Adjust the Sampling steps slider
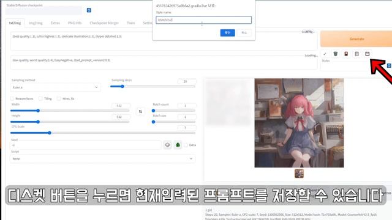This screenshot has height=220, width=392. (153, 87)
